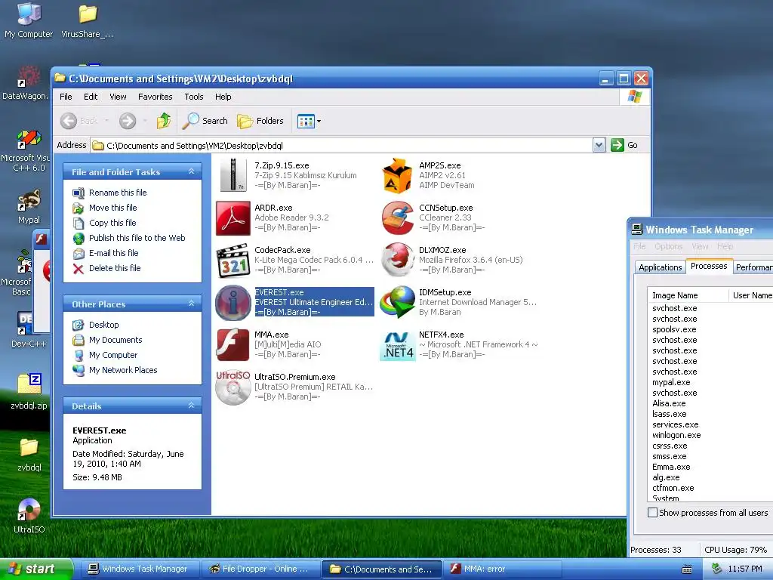This screenshot has width=773, height=580.
Task: Sort by Image Name column header
Action: tap(688, 295)
